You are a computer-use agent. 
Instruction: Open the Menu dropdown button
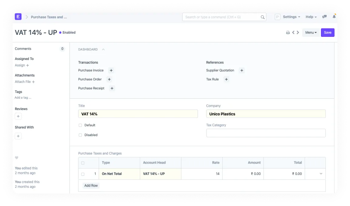(311, 33)
